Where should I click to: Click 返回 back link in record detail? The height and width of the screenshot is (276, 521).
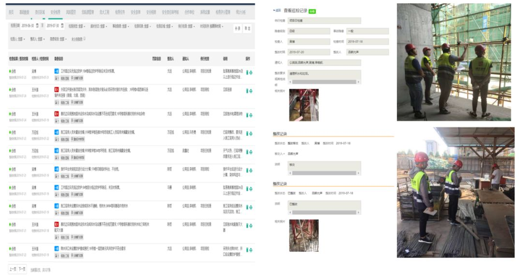click(x=277, y=11)
